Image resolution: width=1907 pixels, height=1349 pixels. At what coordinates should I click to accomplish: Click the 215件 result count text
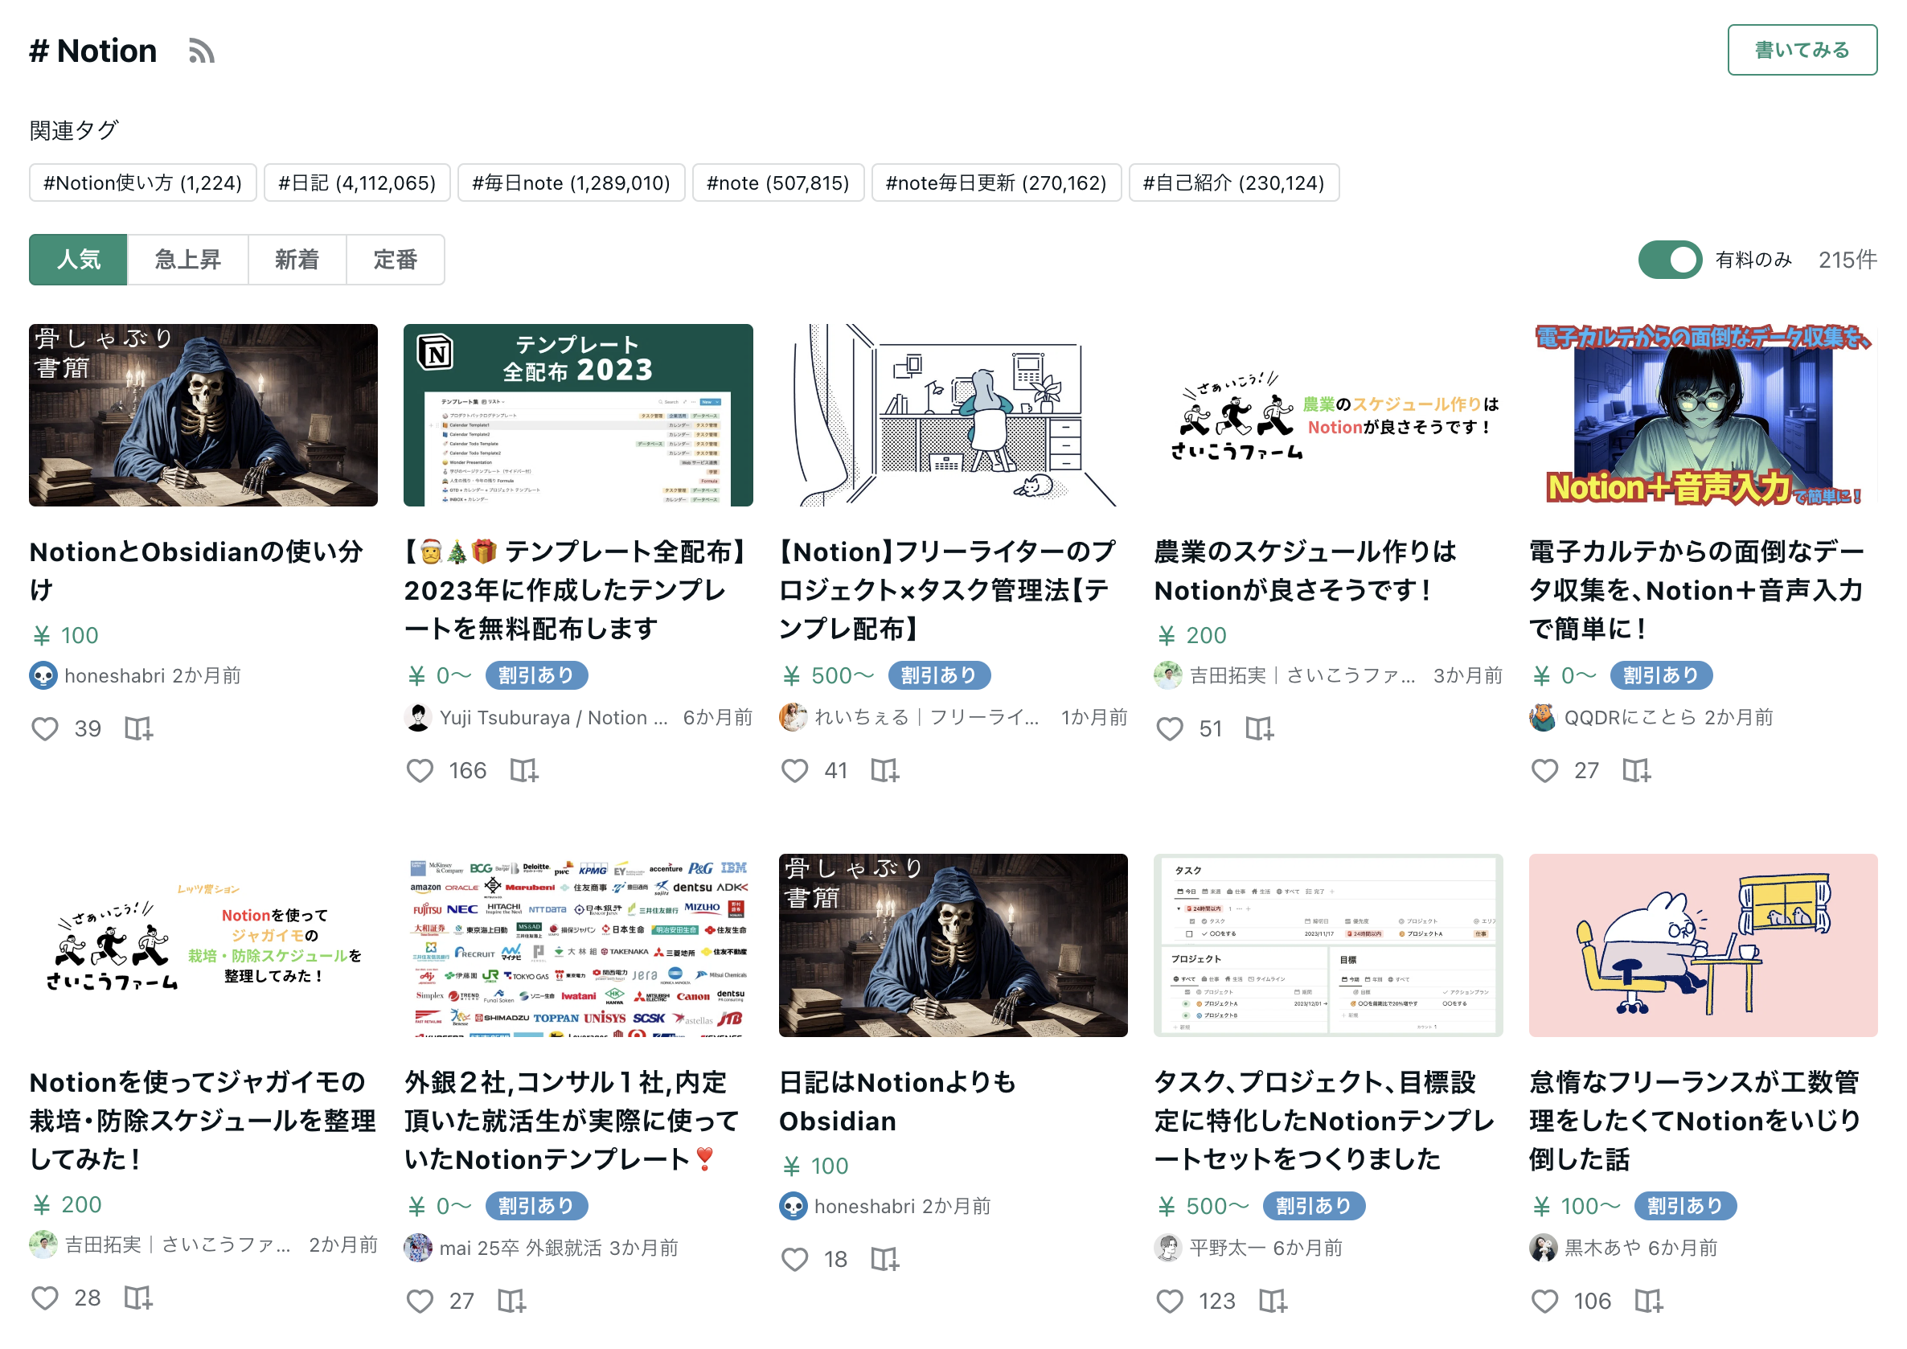1848,260
